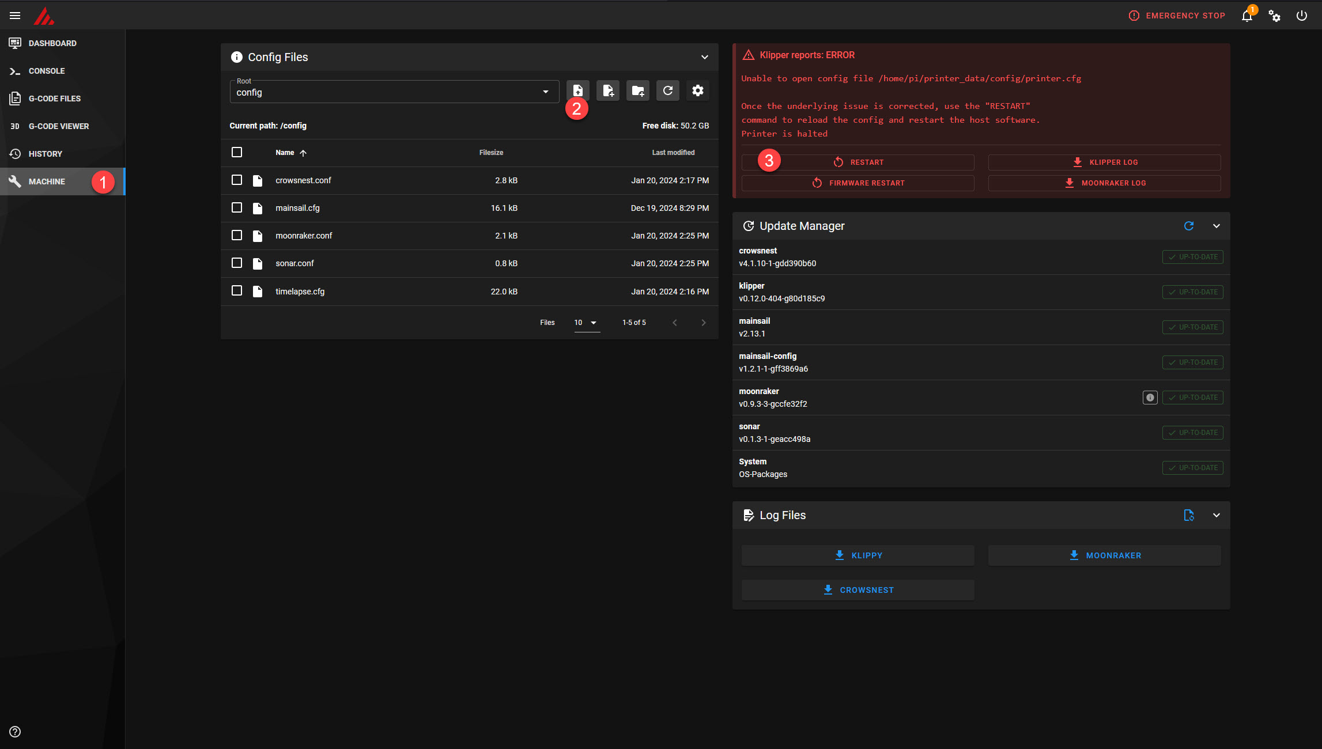The image size is (1322, 749).
Task: Collapse the Config Files panel
Action: [704, 57]
